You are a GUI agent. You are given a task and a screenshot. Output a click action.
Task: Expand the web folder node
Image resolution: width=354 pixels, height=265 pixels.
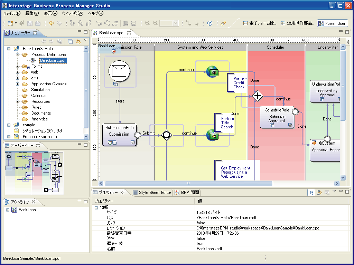click(17, 72)
